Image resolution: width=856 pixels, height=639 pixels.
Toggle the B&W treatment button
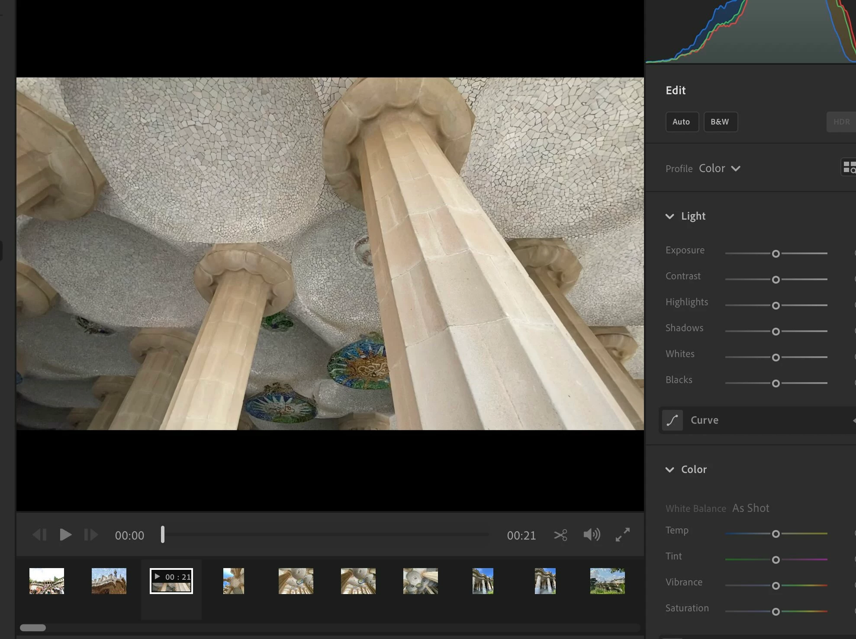coord(720,122)
